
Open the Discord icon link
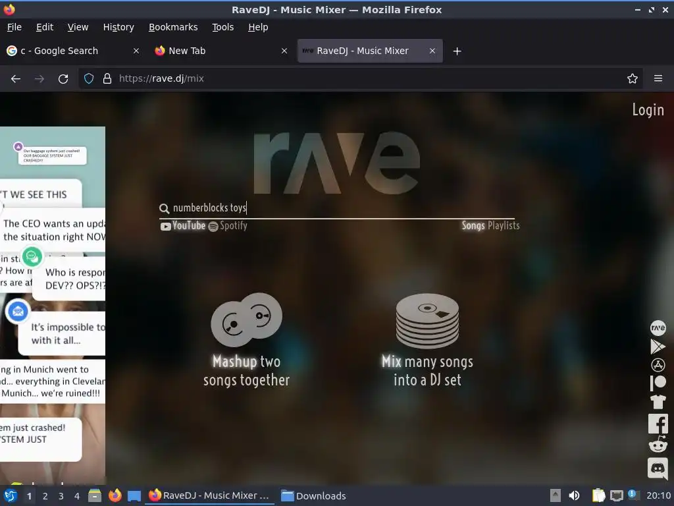pos(658,468)
